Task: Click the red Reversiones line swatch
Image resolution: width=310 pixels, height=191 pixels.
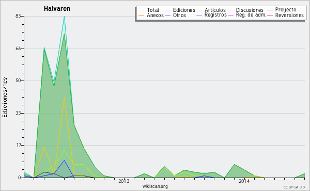Action: tap(270, 15)
